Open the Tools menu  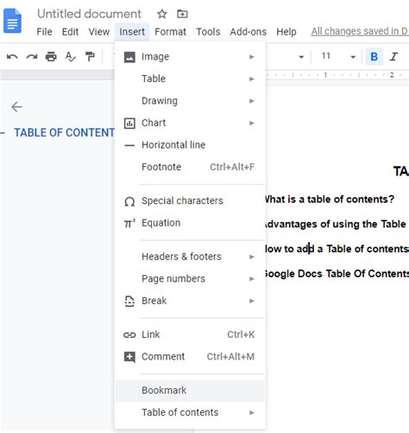click(x=208, y=32)
